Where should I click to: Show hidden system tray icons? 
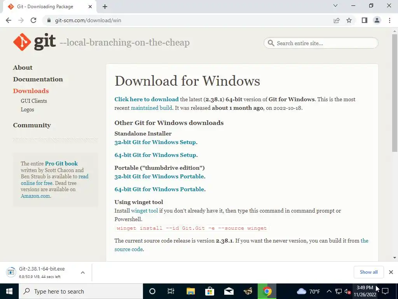pos(329,291)
